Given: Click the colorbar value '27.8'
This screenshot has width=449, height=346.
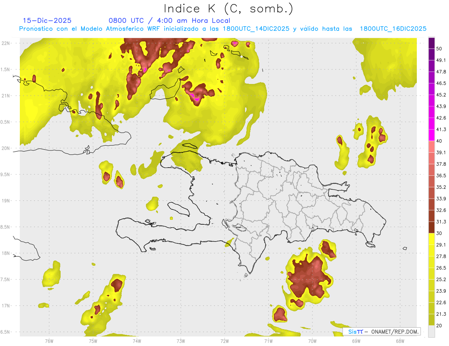Looking at the screenshot, I should point(441,256).
